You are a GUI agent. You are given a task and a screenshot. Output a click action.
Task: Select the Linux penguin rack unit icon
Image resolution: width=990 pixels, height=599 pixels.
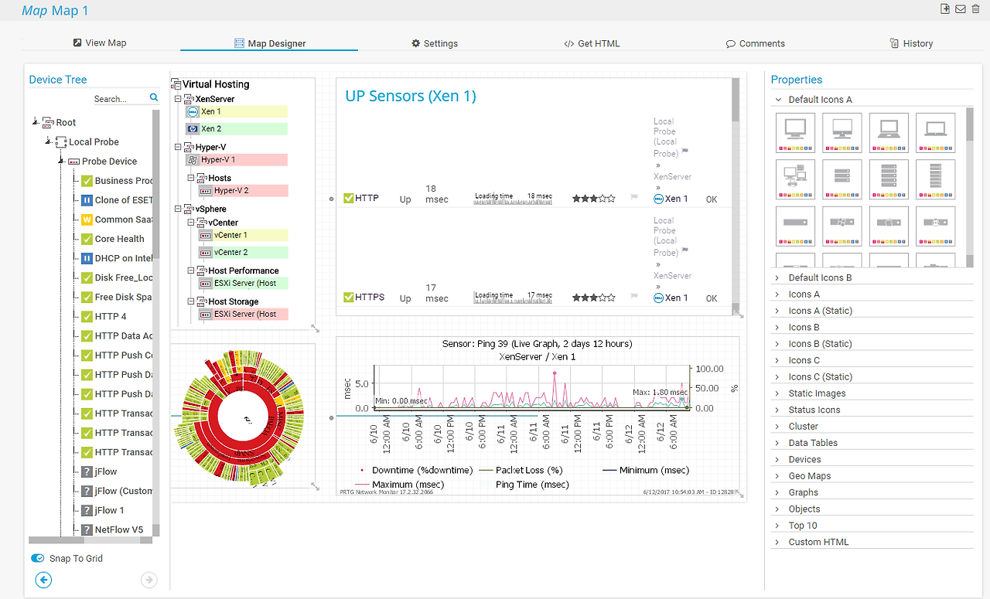pos(935,226)
